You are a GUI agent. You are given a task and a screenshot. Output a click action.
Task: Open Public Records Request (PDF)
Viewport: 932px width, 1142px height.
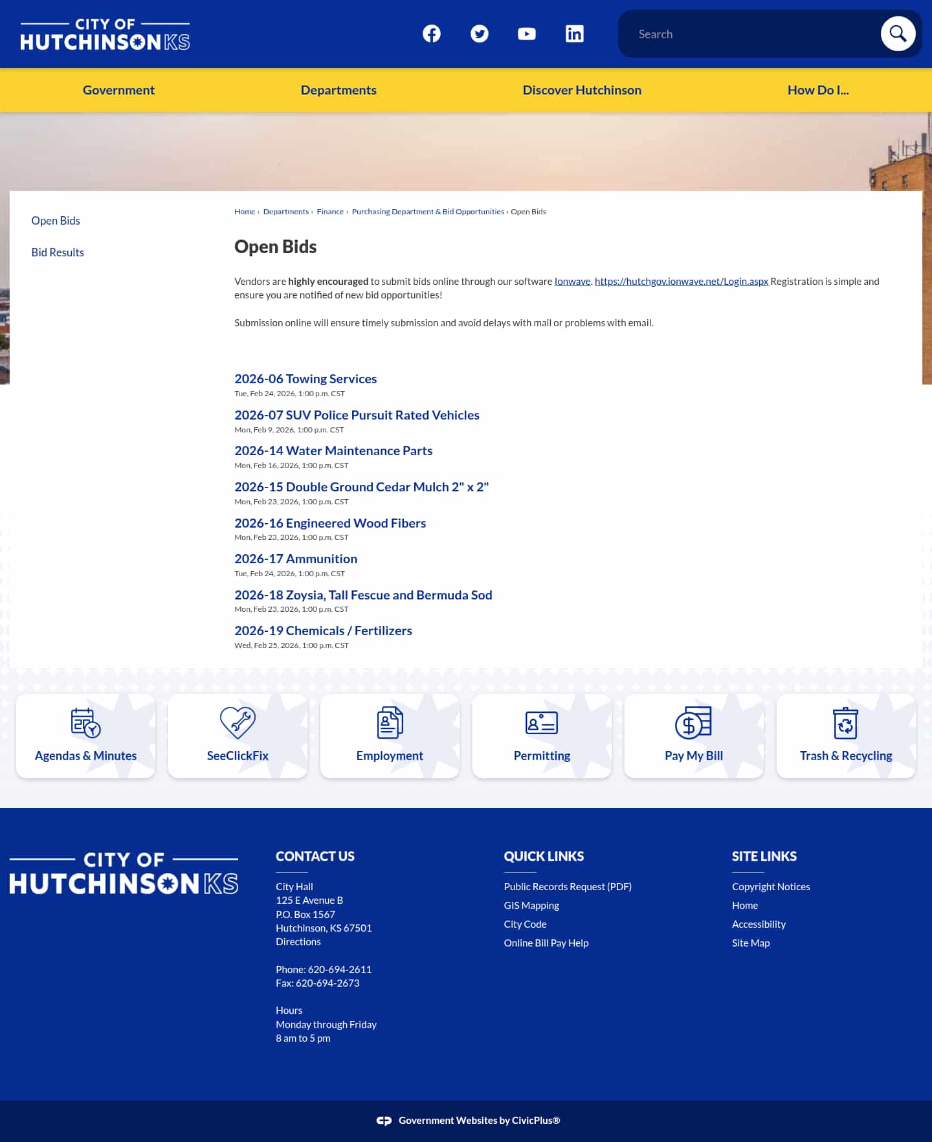coord(568,887)
